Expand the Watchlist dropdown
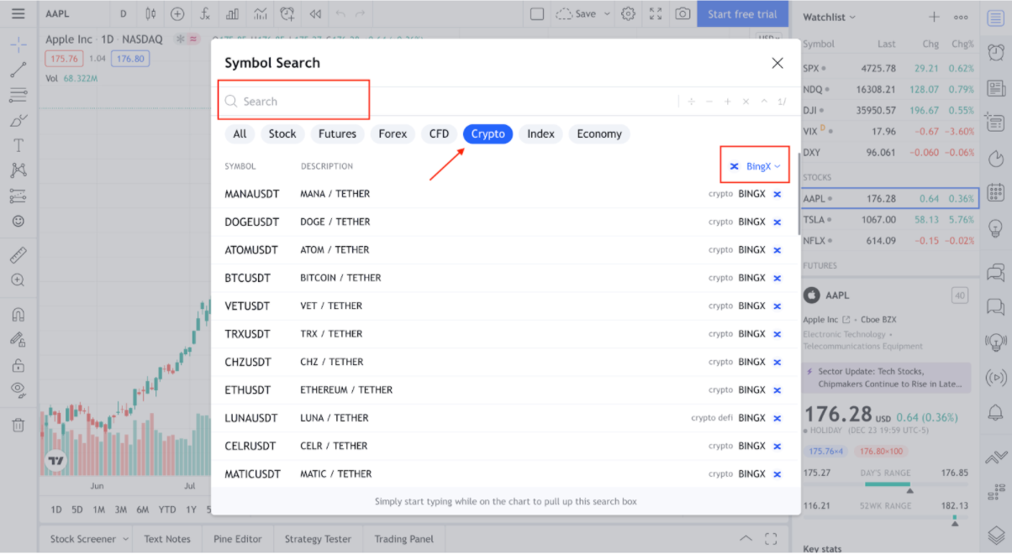The image size is (1012, 554). pos(829,17)
